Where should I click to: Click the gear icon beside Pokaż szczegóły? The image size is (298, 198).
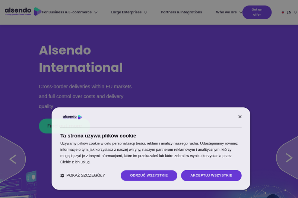(x=62, y=176)
